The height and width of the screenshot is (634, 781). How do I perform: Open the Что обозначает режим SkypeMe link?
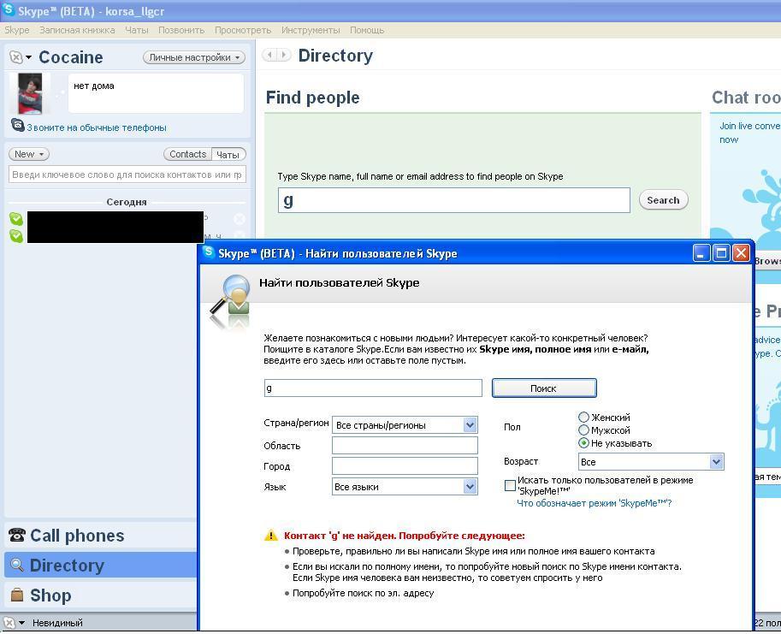pos(595,503)
